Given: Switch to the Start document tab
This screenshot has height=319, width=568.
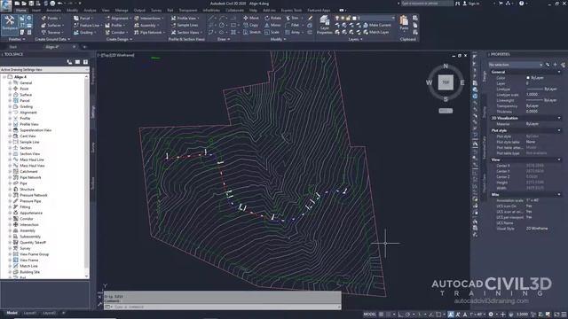Looking at the screenshot, I should 13,47.
